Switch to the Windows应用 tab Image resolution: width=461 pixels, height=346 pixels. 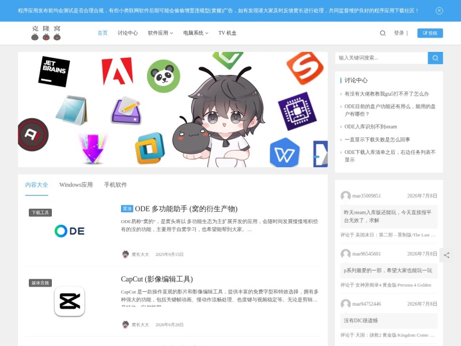[76, 185]
